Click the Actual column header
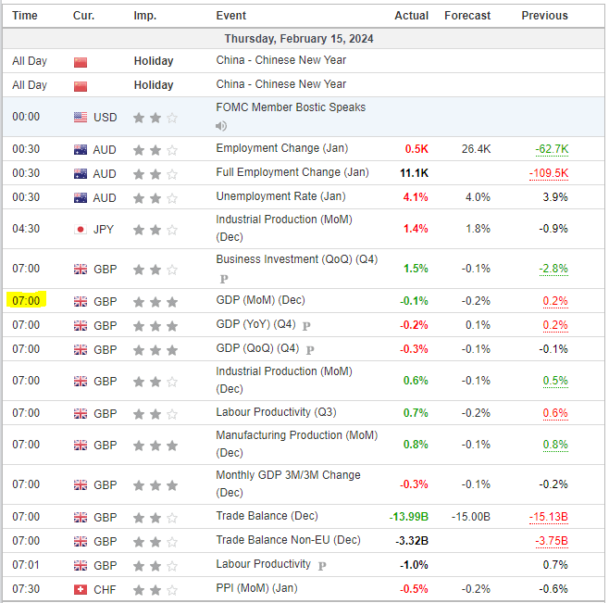Viewport: 609px width, 603px height. tap(411, 16)
